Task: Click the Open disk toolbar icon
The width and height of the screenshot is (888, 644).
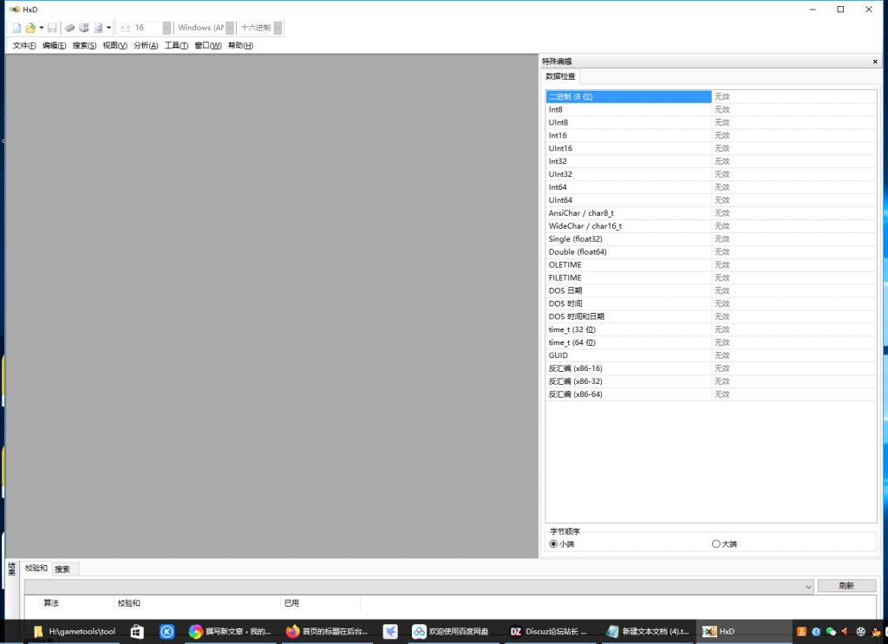Action: pos(84,28)
